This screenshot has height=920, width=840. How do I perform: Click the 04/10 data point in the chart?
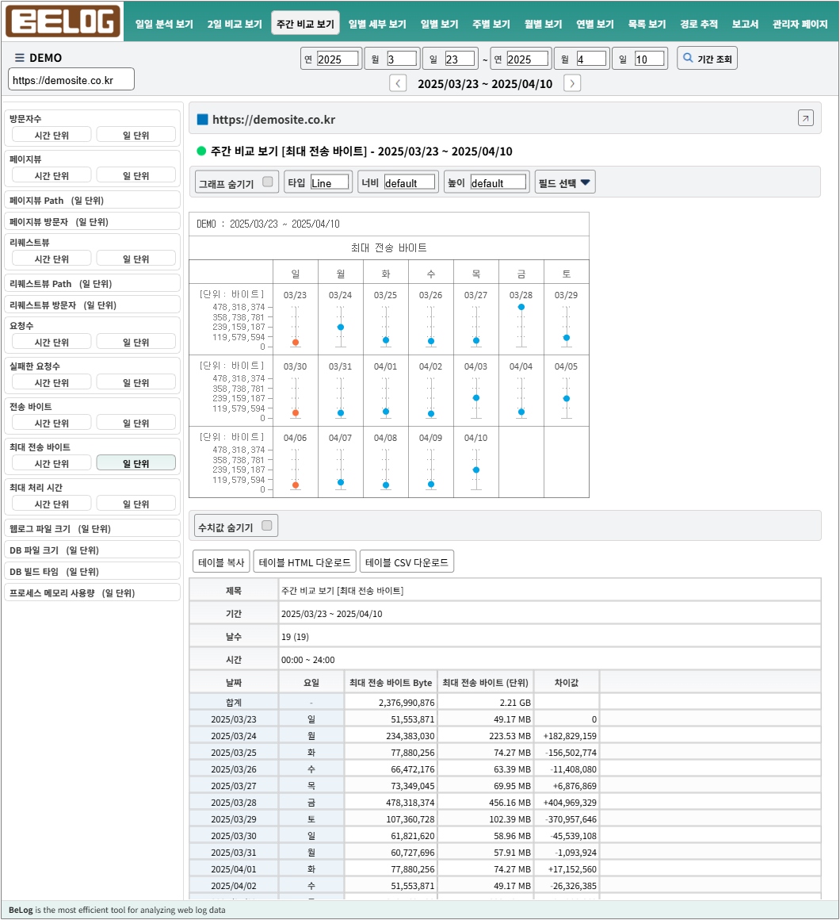pyautogui.click(x=476, y=470)
